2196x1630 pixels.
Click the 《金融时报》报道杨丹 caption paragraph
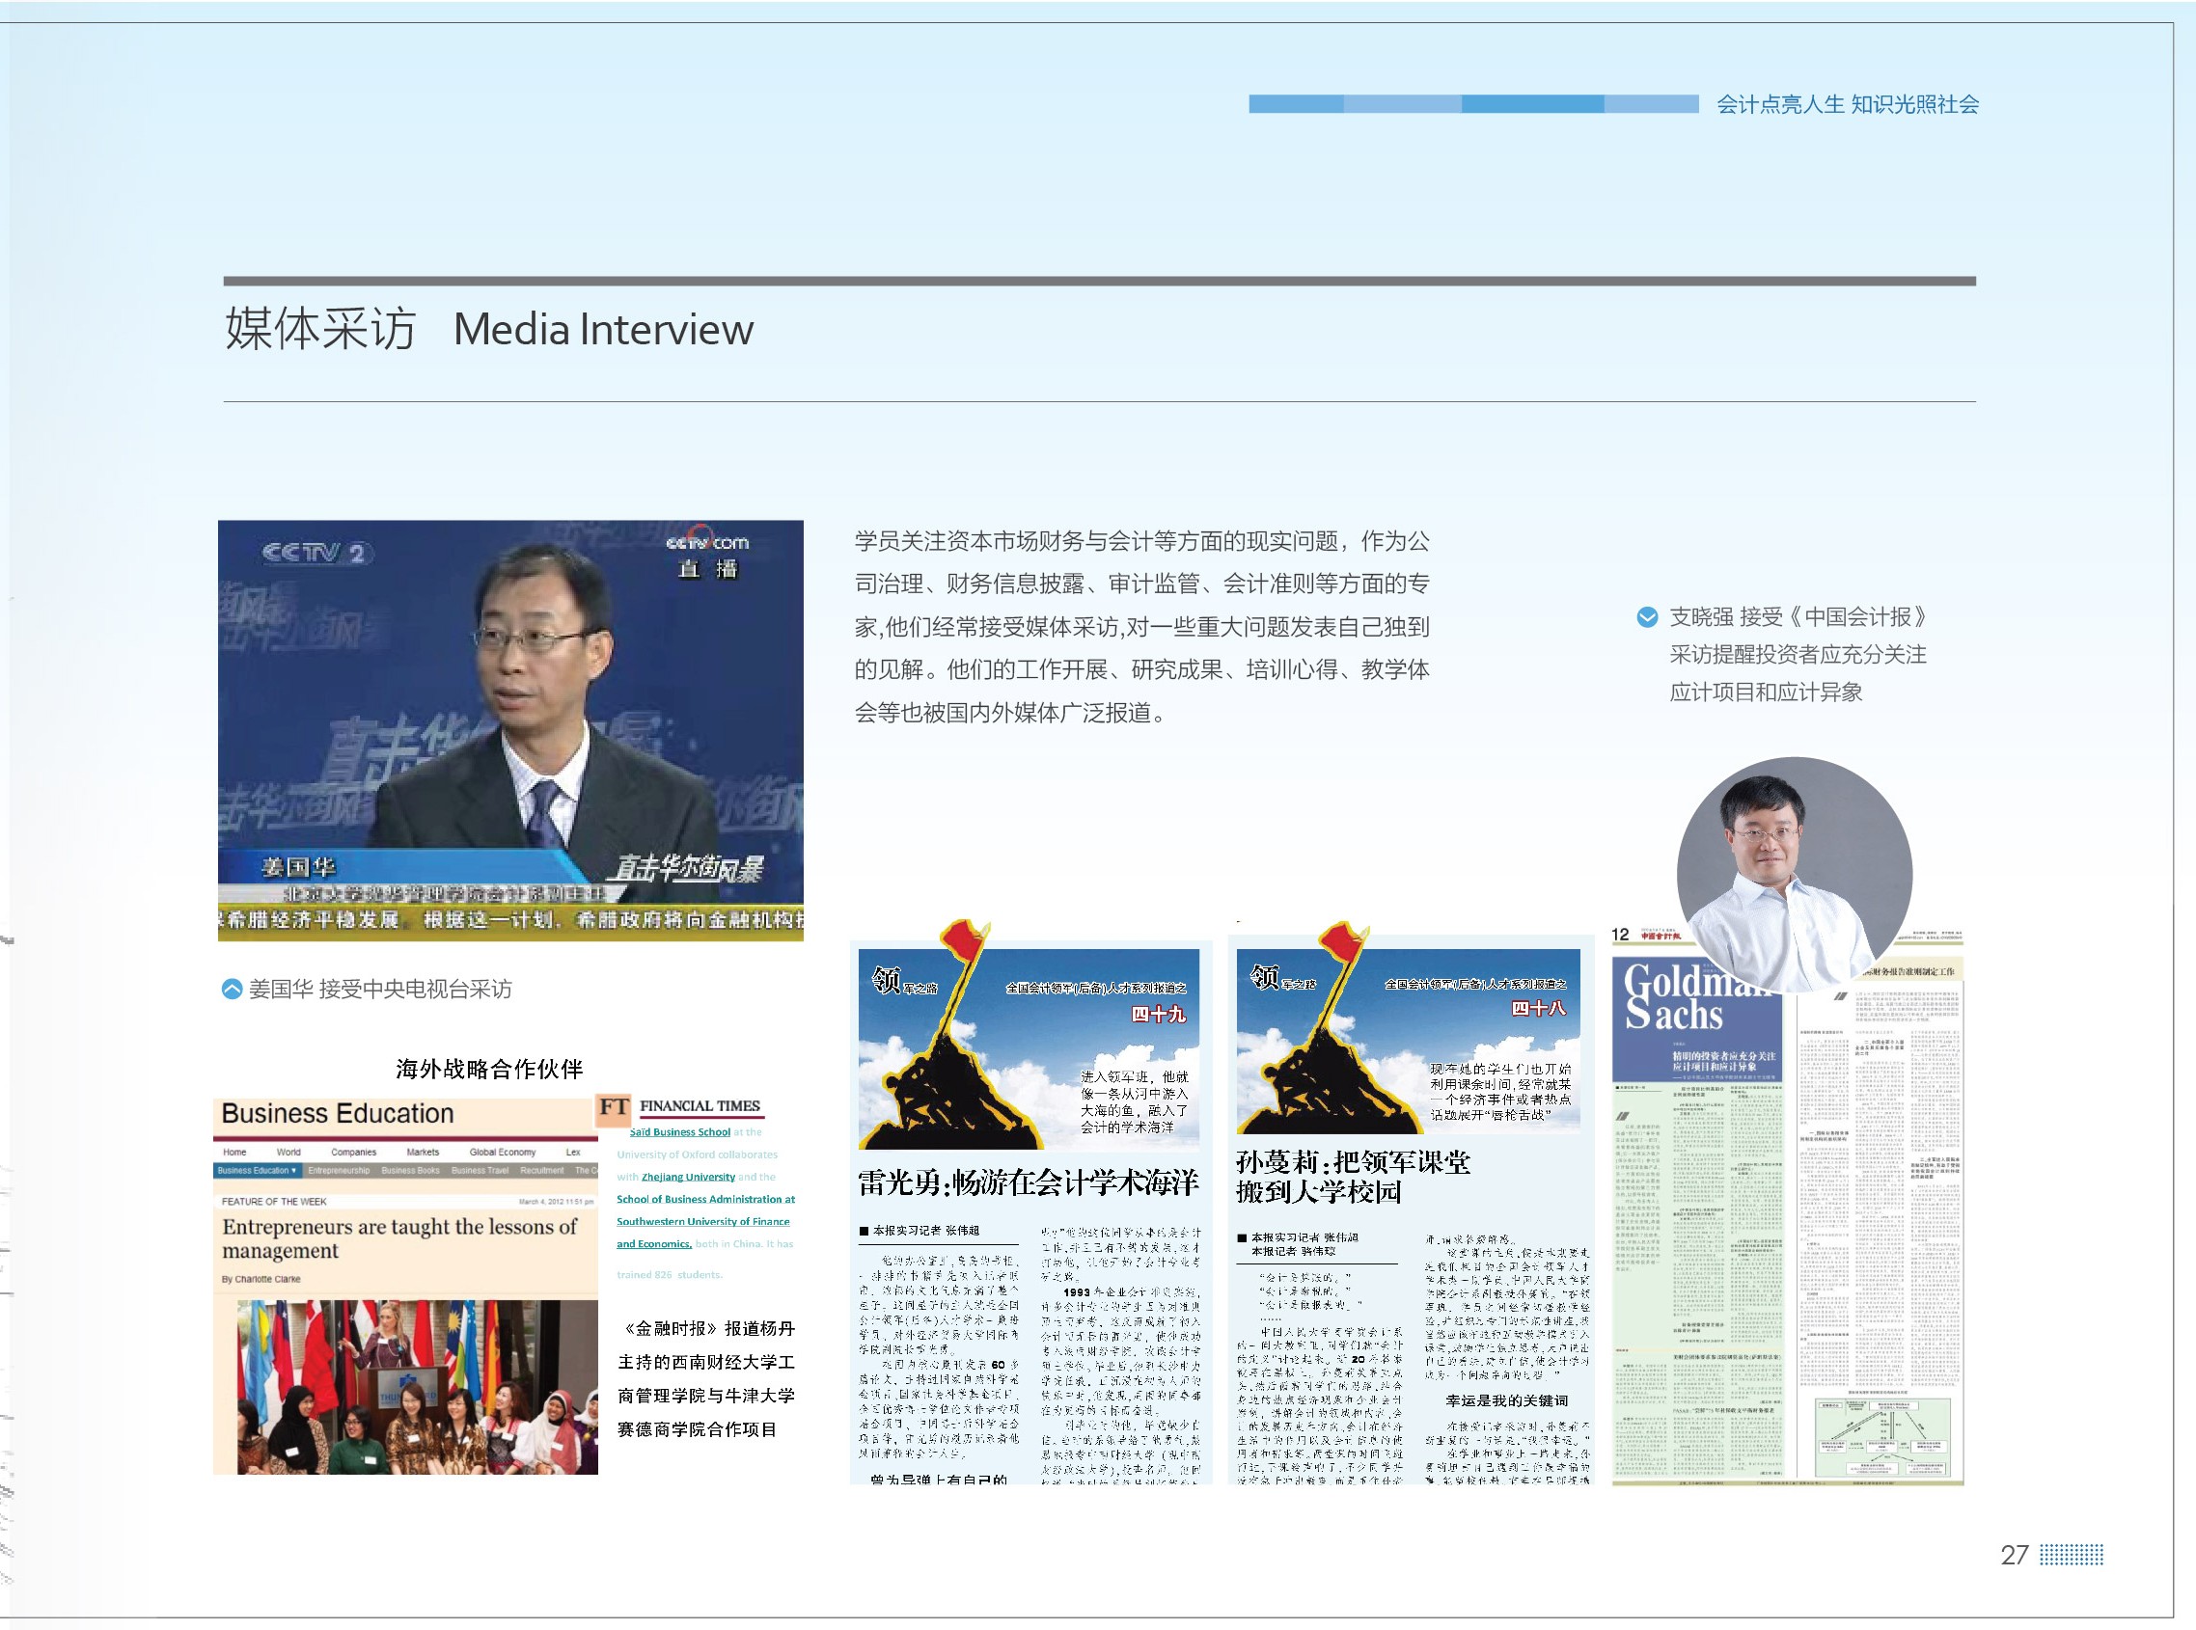pyautogui.click(x=705, y=1379)
